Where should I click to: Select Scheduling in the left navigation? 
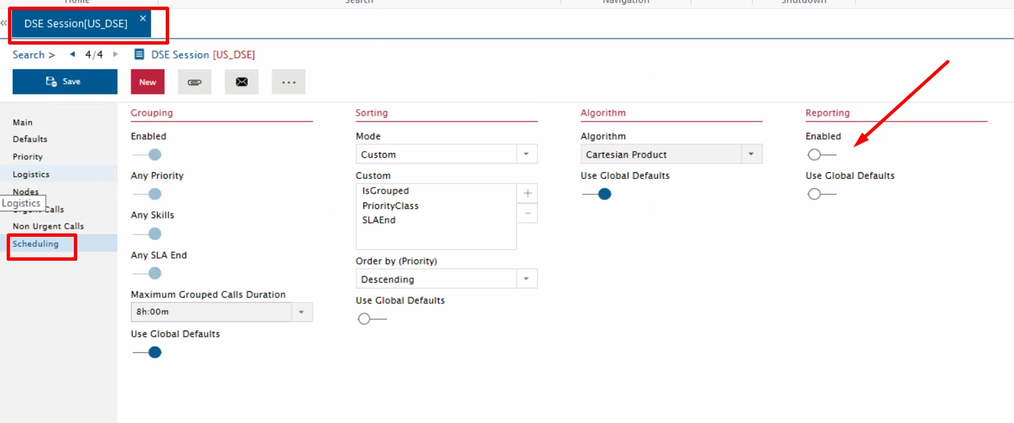click(x=36, y=244)
